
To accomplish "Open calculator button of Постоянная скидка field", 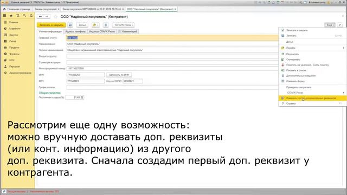I will point(82,97).
